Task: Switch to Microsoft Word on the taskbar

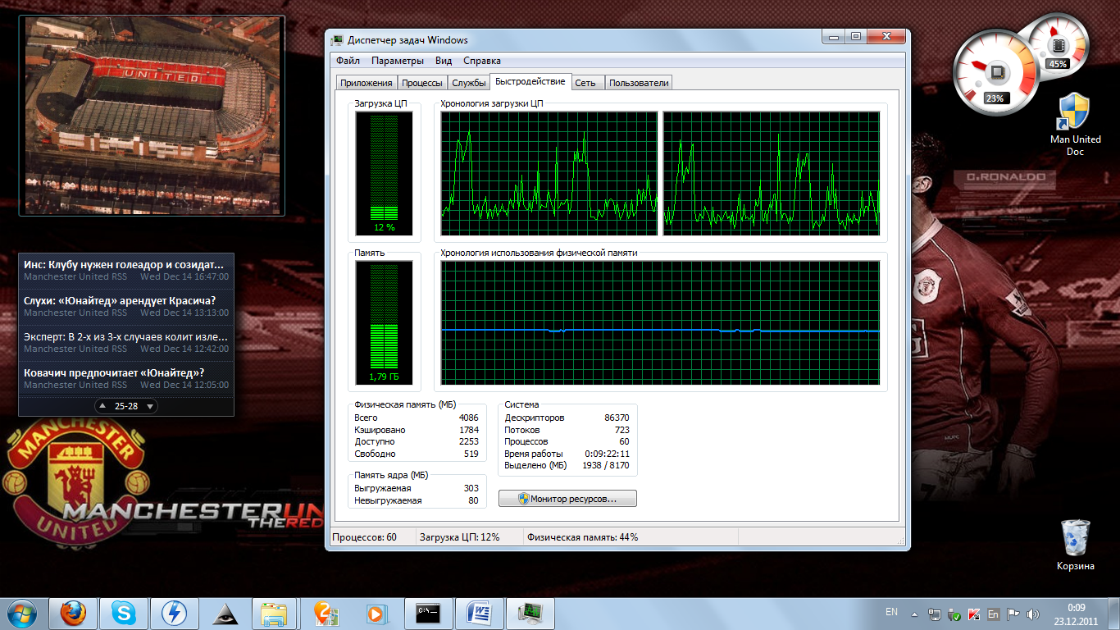Action: (480, 613)
